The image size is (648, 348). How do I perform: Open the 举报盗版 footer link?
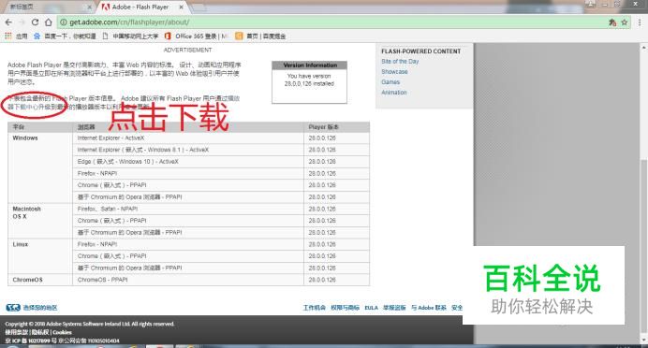394,308
